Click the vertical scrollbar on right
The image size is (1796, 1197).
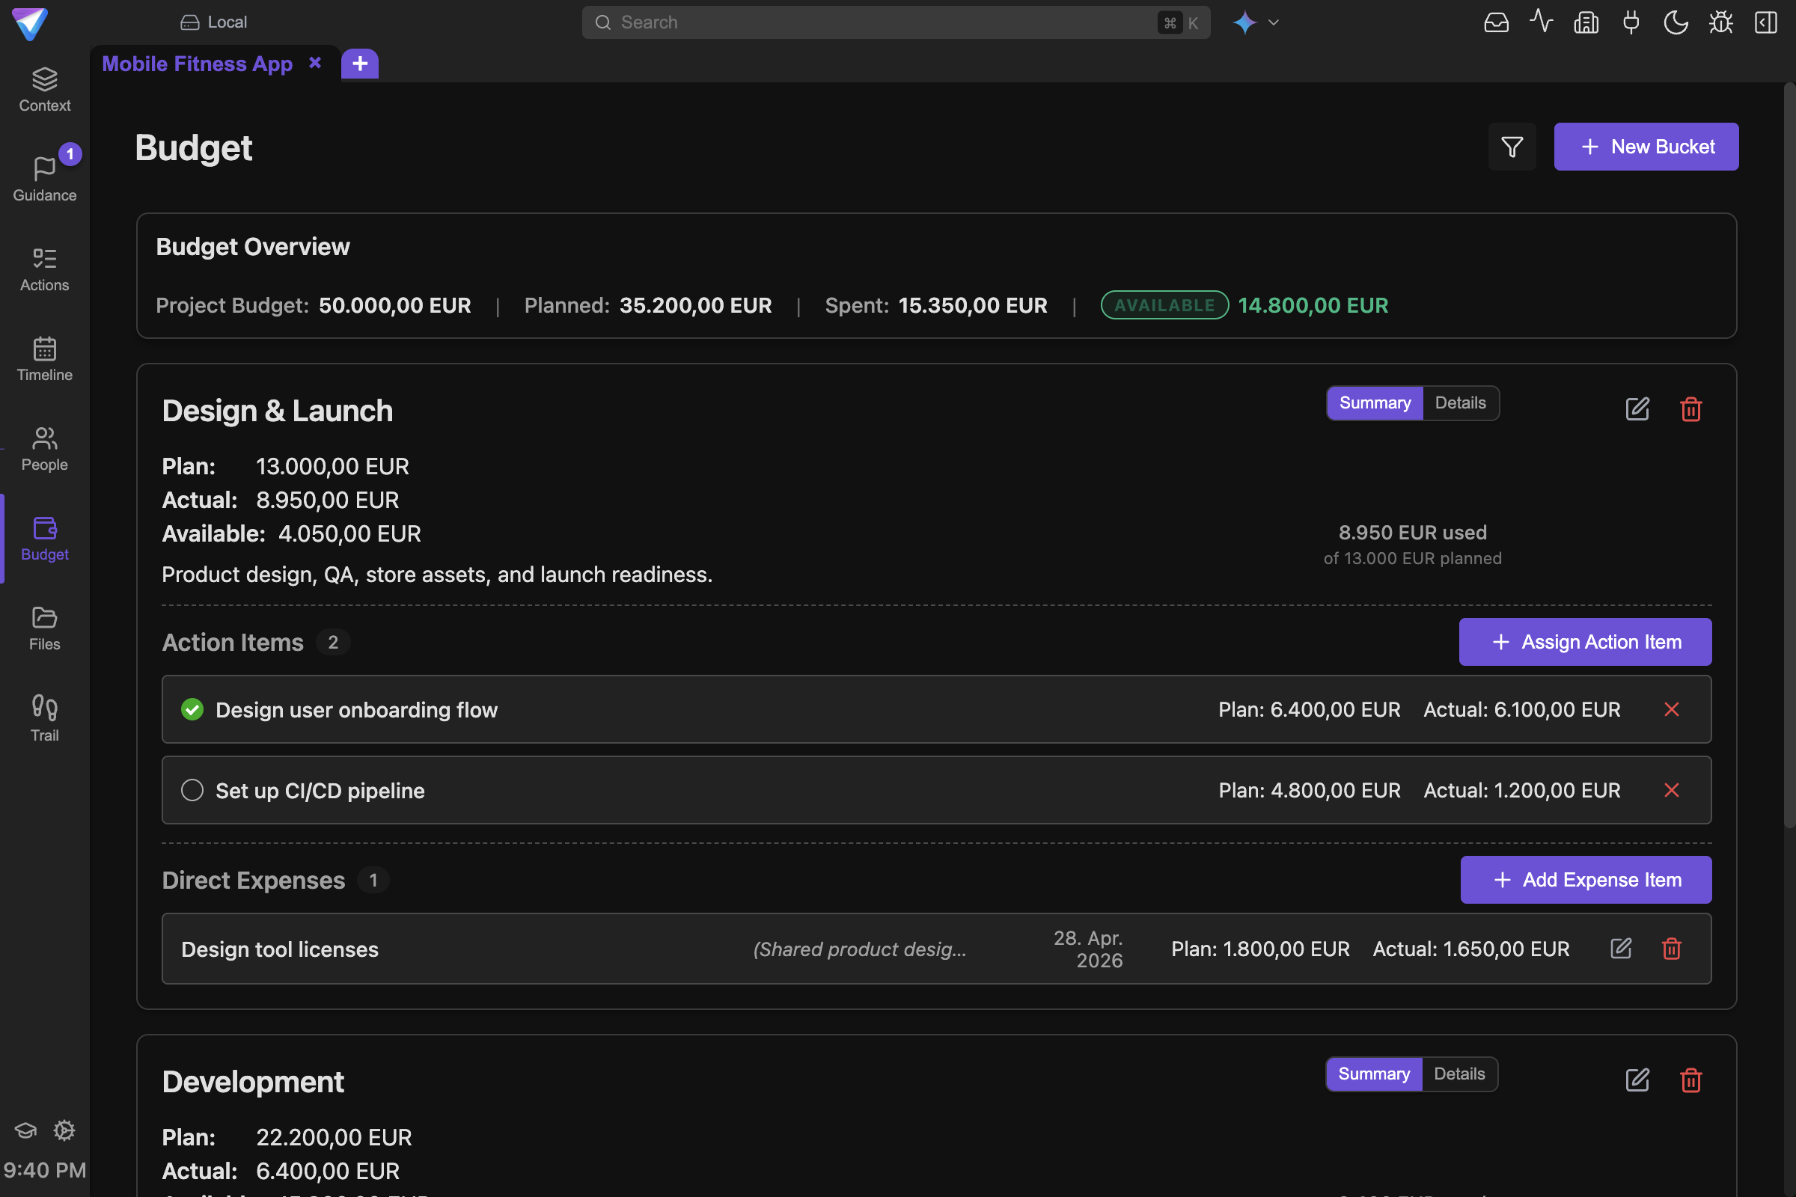1789,454
